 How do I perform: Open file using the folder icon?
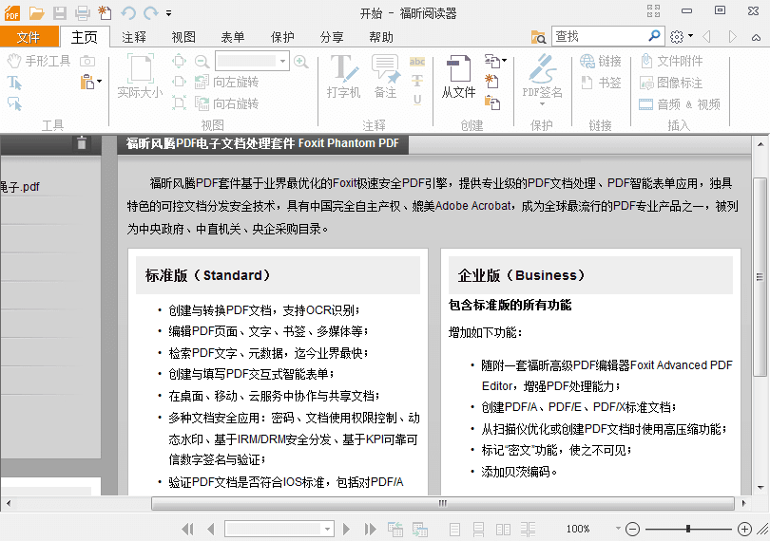point(37,12)
